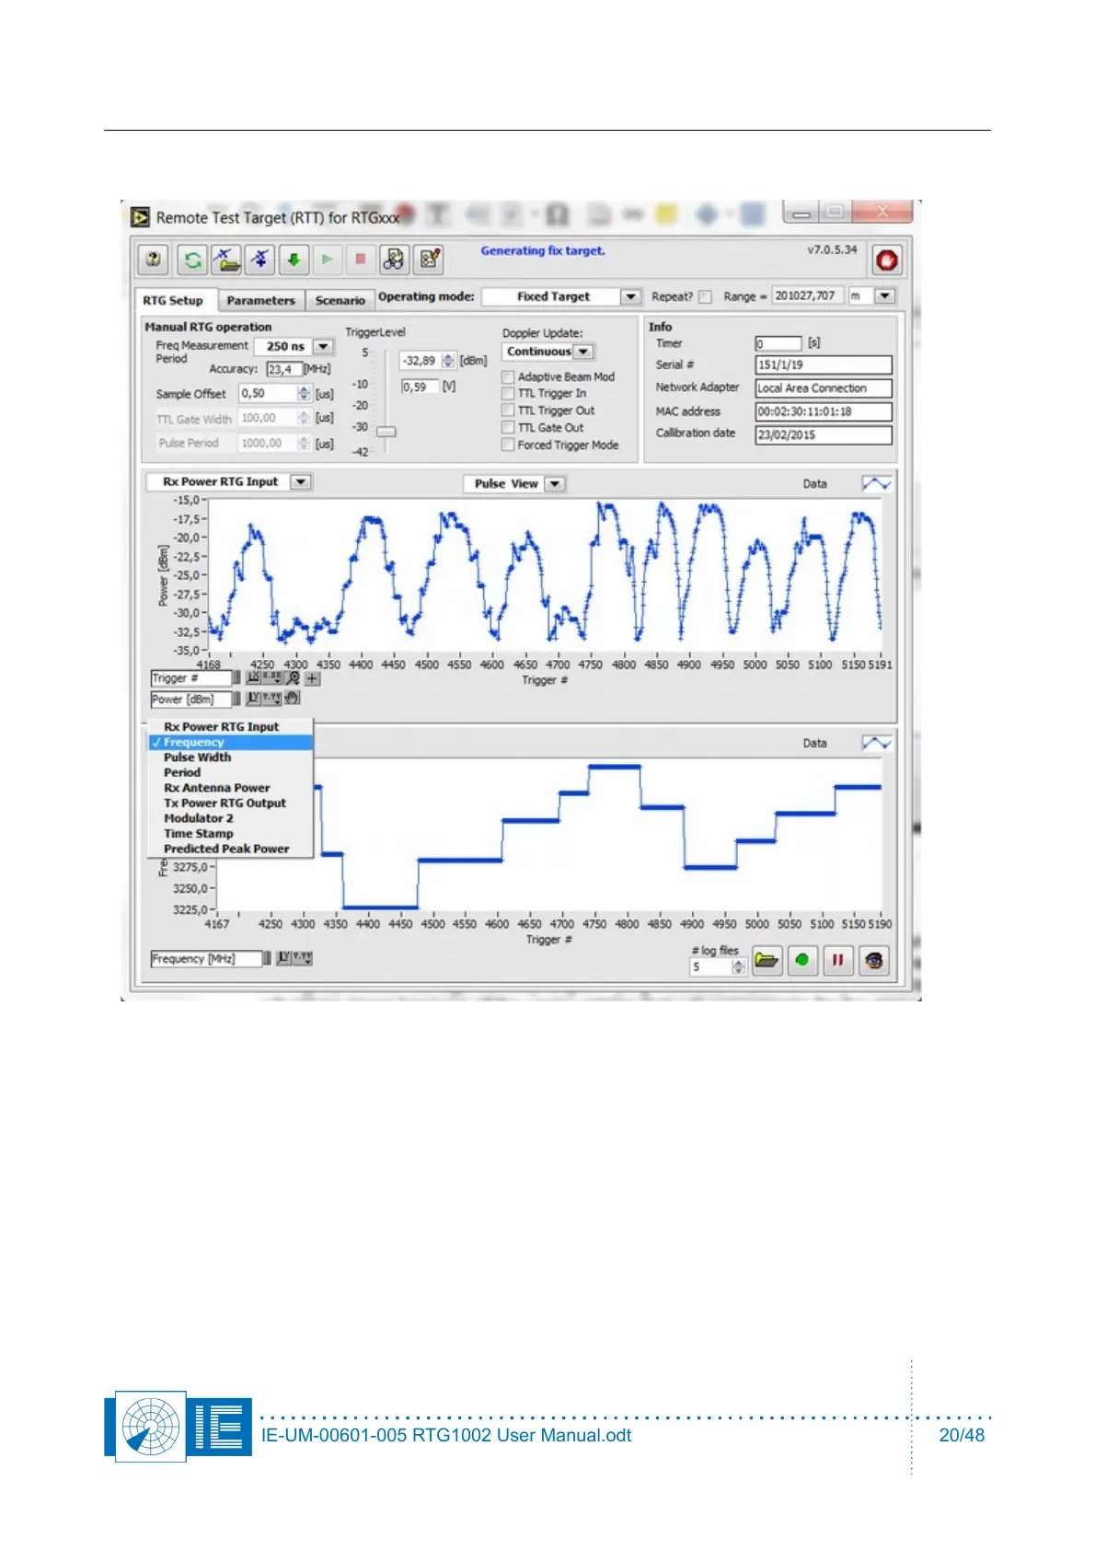Select Pulse Width in the dropdown list
Image resolution: width=1095 pixels, height=1550 pixels.
coord(231,757)
